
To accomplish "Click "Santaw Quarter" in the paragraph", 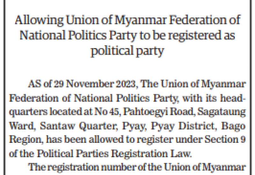I will (x=78, y=126).
